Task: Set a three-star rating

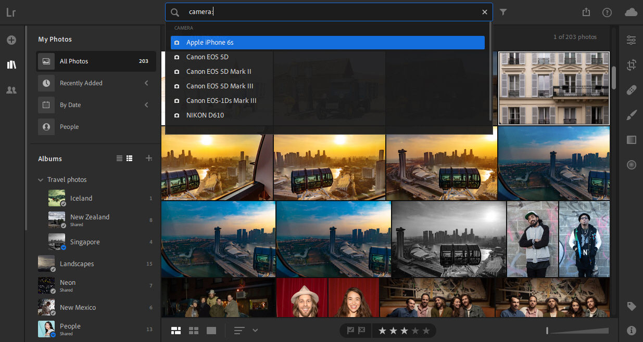Action: (x=404, y=330)
